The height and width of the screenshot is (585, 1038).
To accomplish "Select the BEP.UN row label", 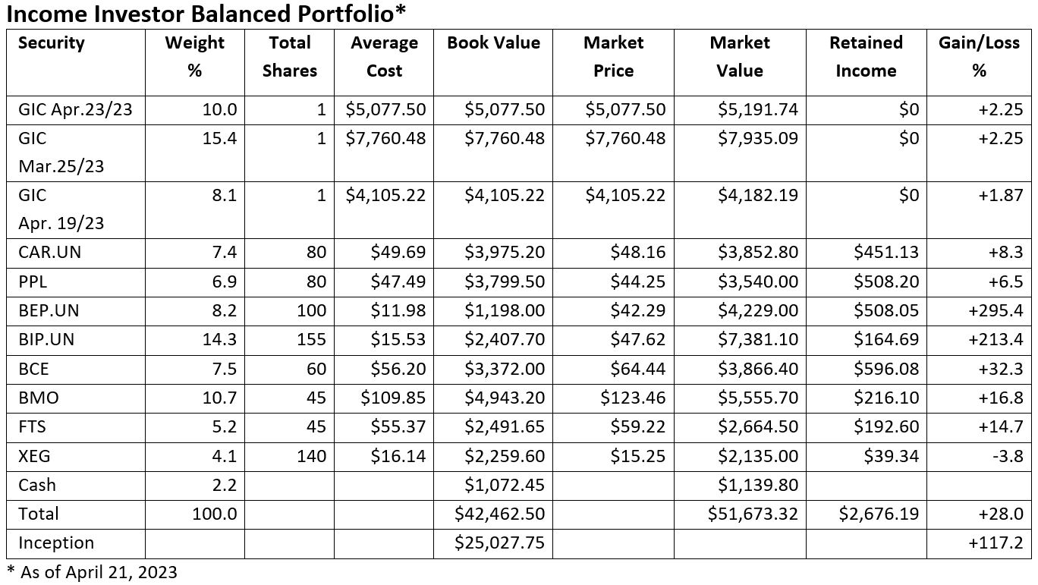I will (x=48, y=310).
